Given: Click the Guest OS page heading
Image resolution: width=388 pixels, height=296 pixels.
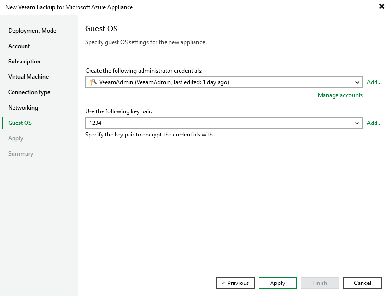Looking at the screenshot, I should (101, 29).
